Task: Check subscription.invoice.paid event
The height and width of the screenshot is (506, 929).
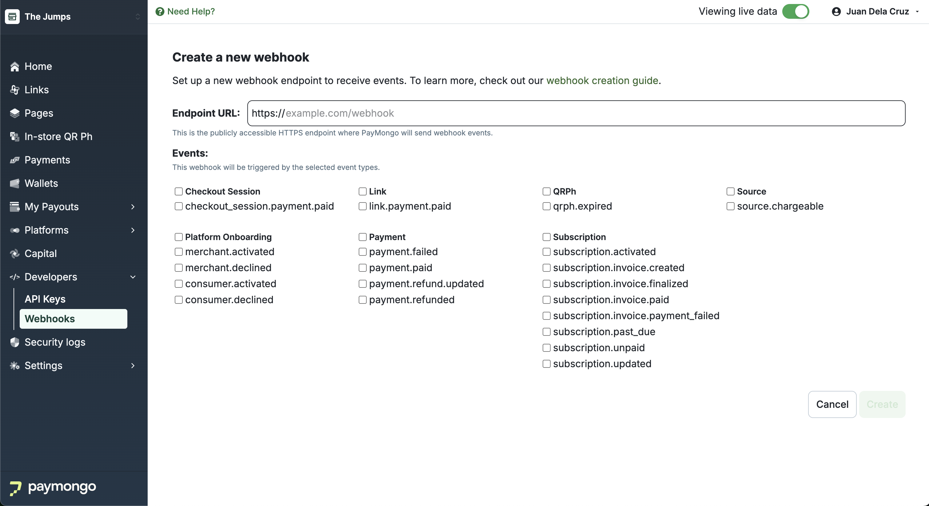Action: click(x=546, y=300)
